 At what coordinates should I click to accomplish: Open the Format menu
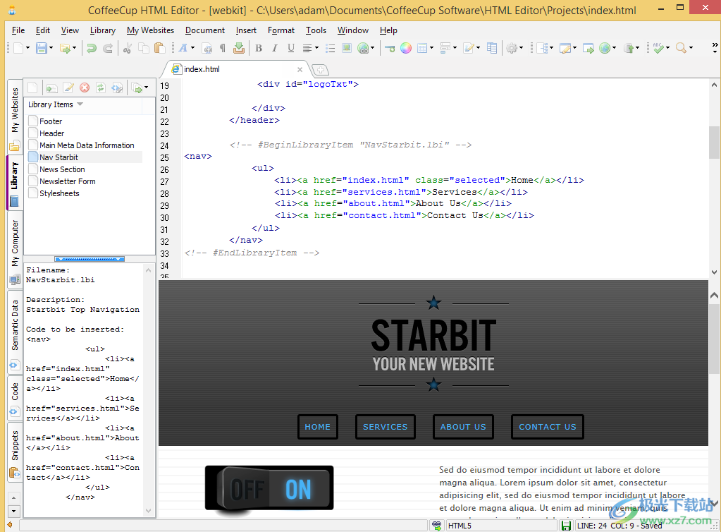[x=281, y=30]
